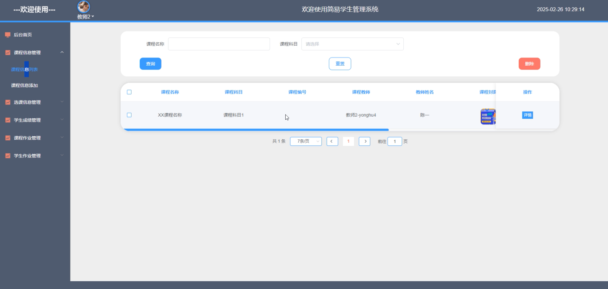This screenshot has width=608, height=289.
Task: Click the 课程作业管理 chart icon
Action: click(x=7, y=138)
